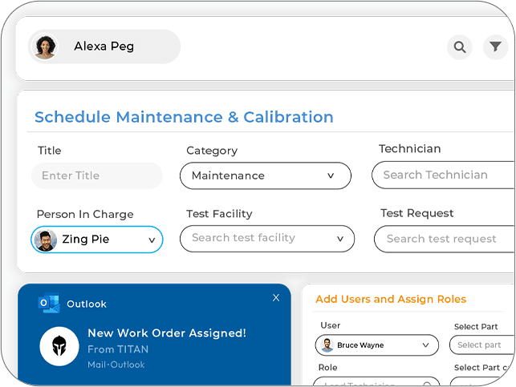Click the Search test request field
Viewport: 516px width, 387px height.
click(445, 239)
